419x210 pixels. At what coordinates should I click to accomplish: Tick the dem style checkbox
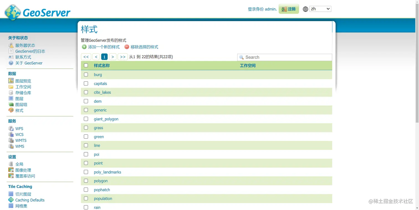[x=86, y=101]
